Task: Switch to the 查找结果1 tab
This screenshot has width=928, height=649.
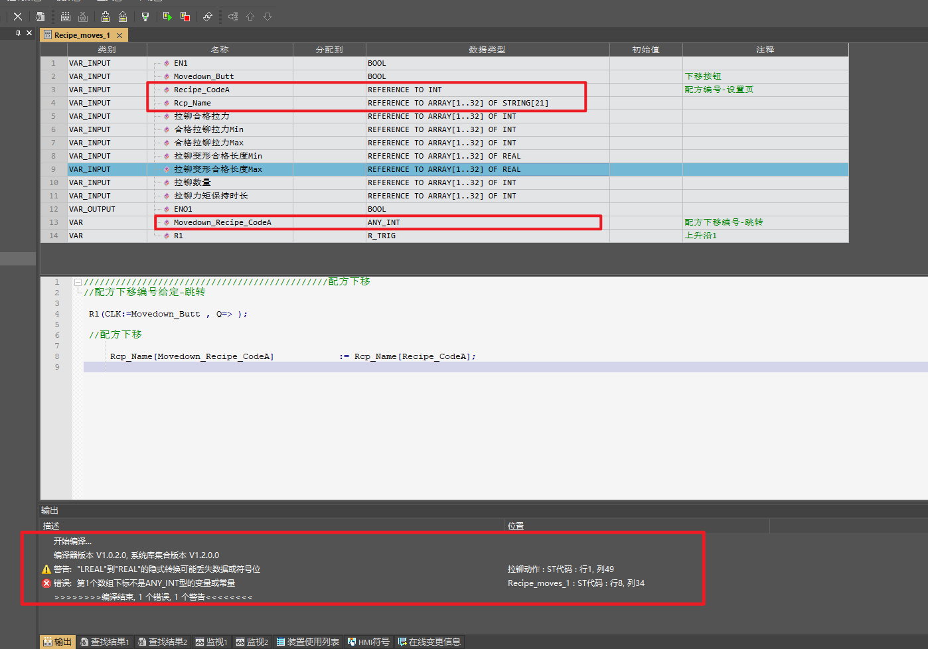Action: (x=105, y=642)
